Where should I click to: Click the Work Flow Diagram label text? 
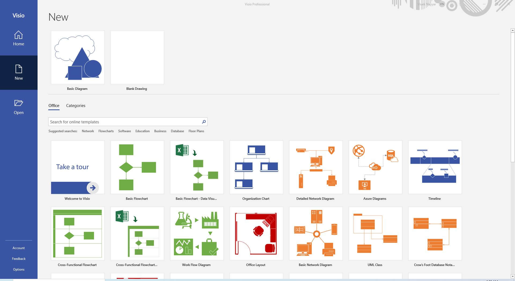pos(196,265)
